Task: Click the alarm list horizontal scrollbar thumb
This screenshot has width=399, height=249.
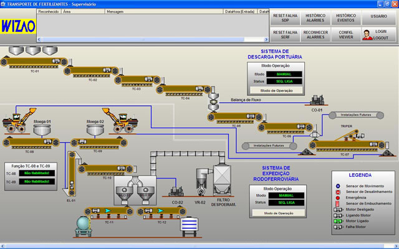Action: 143,39
